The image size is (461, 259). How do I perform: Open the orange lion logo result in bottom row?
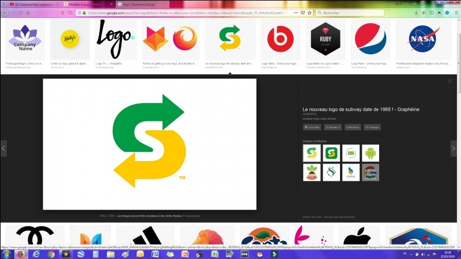coord(207,235)
